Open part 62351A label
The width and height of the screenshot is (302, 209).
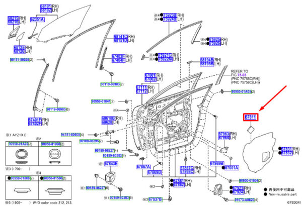click(x=37, y=20)
